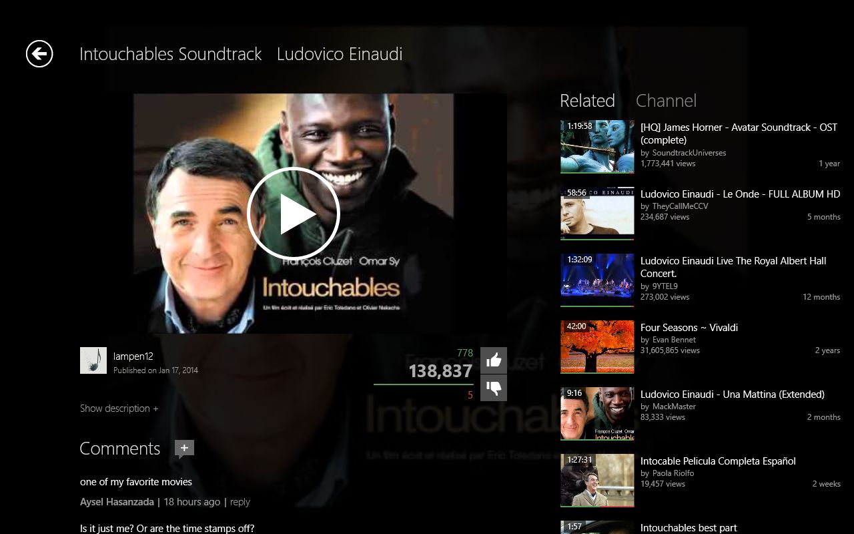Open the Una Mattina (Extended) thumbnail
Viewport: 854px width, 534px height.
[597, 414]
